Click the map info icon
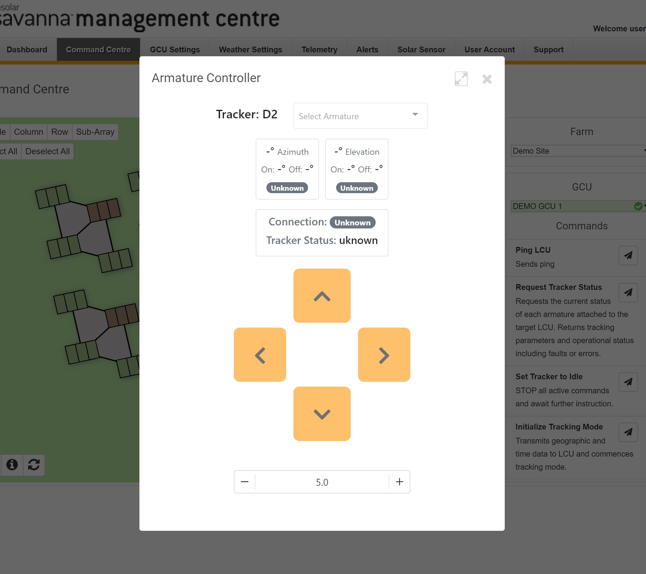Viewport: 646px width, 574px height. click(12, 465)
